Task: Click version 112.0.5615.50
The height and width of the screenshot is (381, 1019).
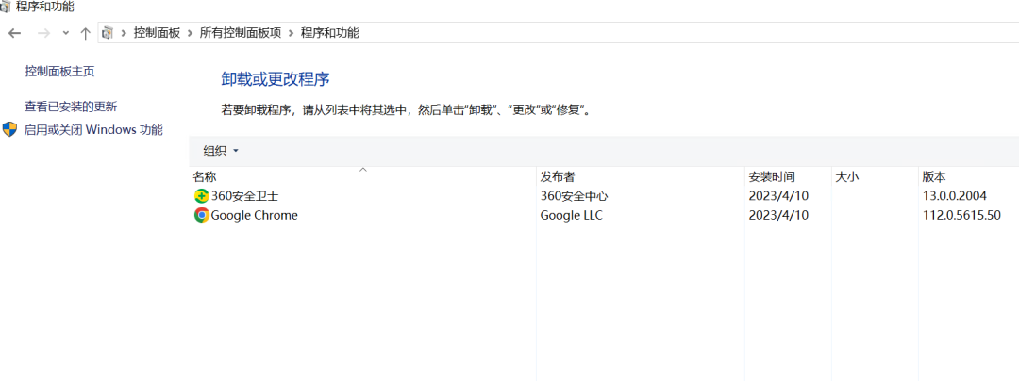Action: 961,215
